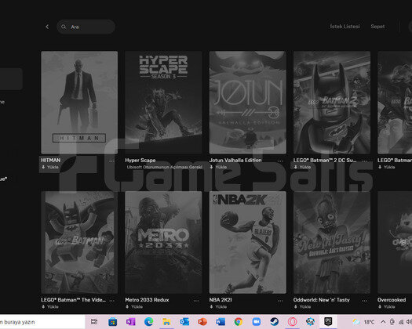The height and width of the screenshot is (329, 412).
Task: Click the Windows search box on taskbar
Action: pos(42,322)
